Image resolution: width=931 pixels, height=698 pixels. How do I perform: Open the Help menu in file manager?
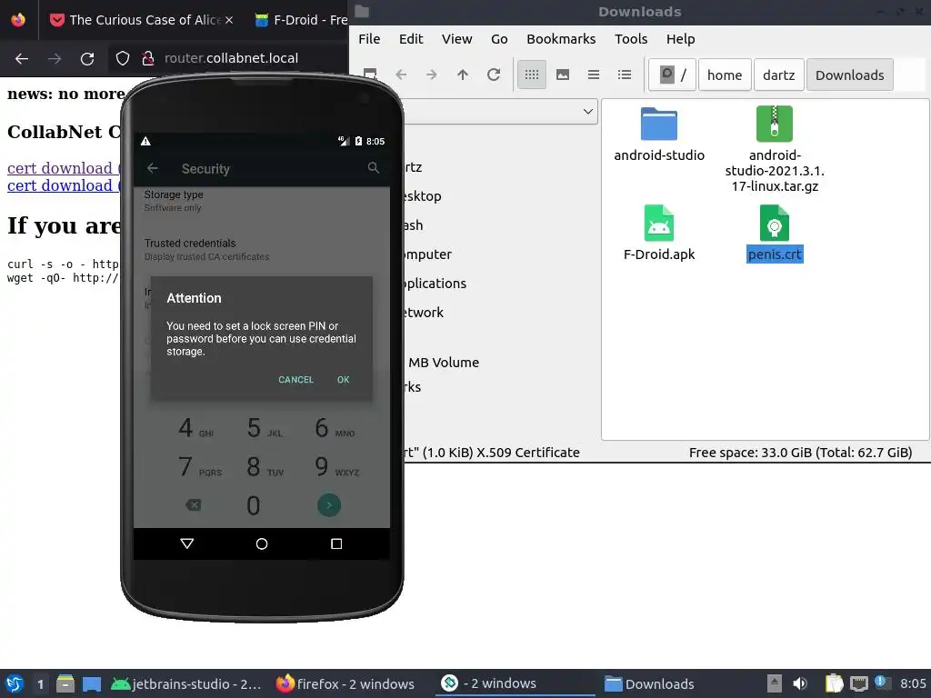(680, 39)
